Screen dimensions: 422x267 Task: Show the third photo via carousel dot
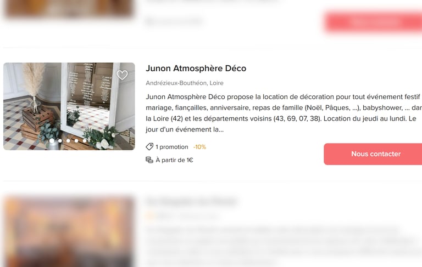coord(68,141)
